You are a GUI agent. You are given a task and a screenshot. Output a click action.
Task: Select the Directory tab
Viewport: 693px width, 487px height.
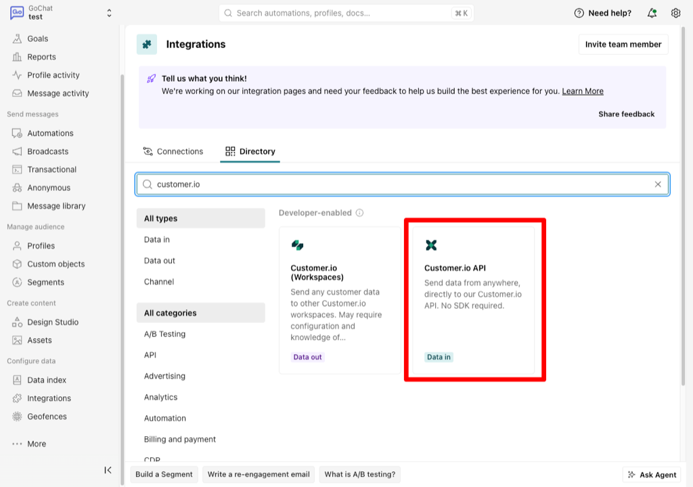[250, 151]
